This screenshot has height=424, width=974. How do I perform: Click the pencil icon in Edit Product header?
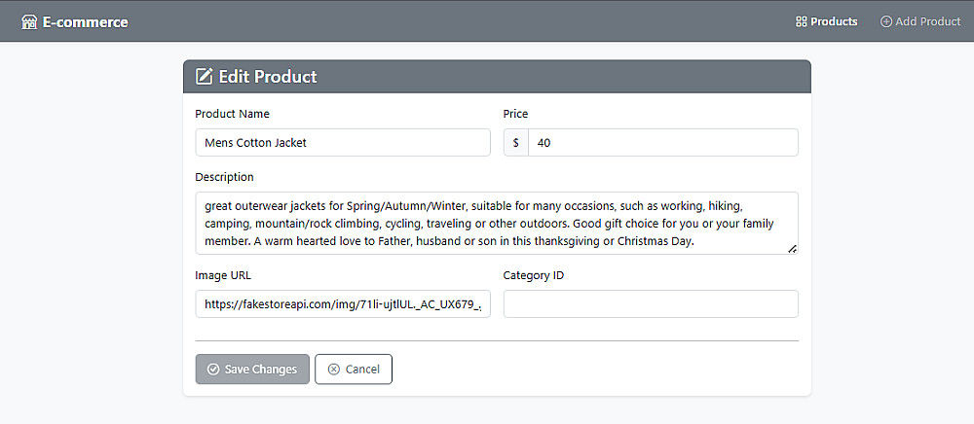tap(205, 77)
